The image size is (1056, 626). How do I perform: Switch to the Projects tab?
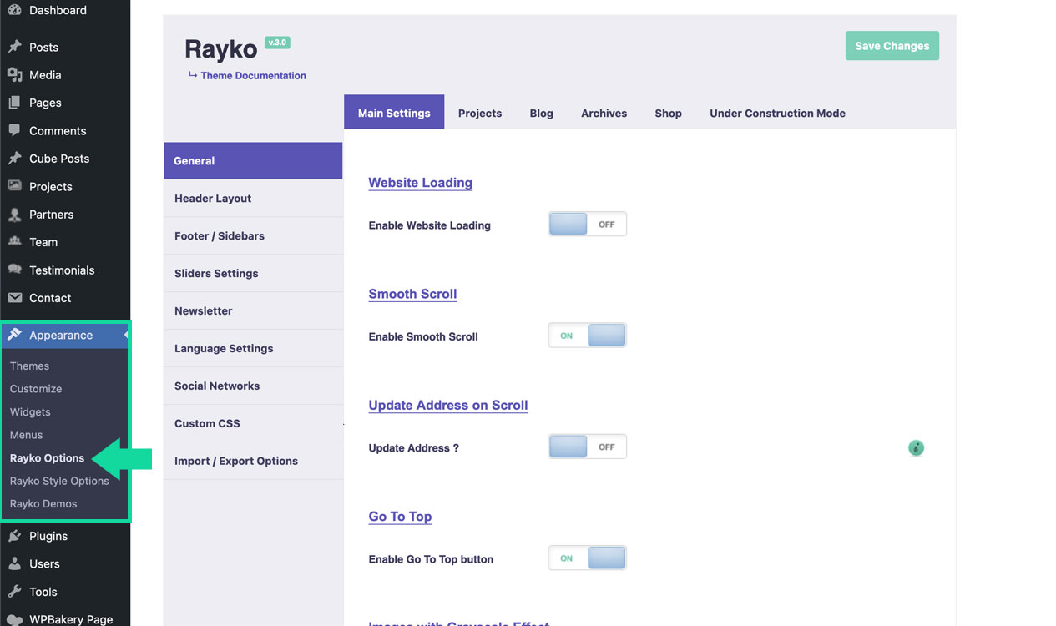click(480, 113)
